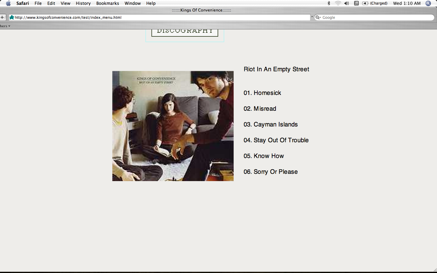Open the History menu
The width and height of the screenshot is (437, 273).
pos(83,3)
